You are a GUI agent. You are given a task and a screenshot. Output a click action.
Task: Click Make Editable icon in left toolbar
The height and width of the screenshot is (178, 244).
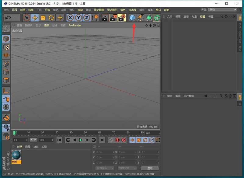pyautogui.click(x=6, y=28)
